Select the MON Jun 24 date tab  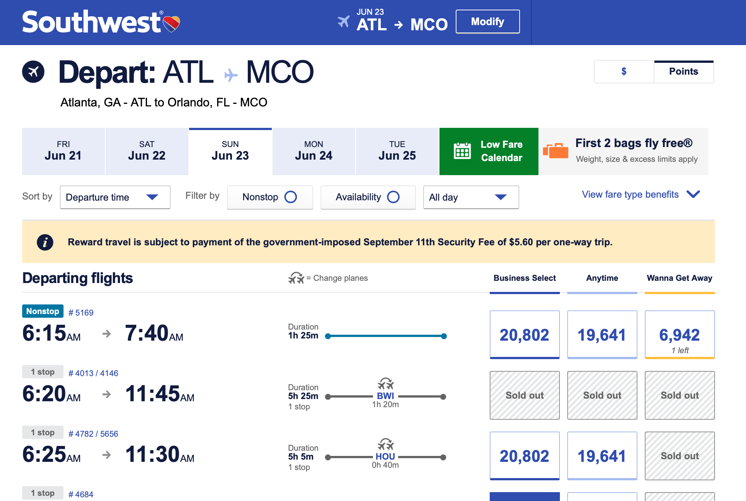(313, 151)
